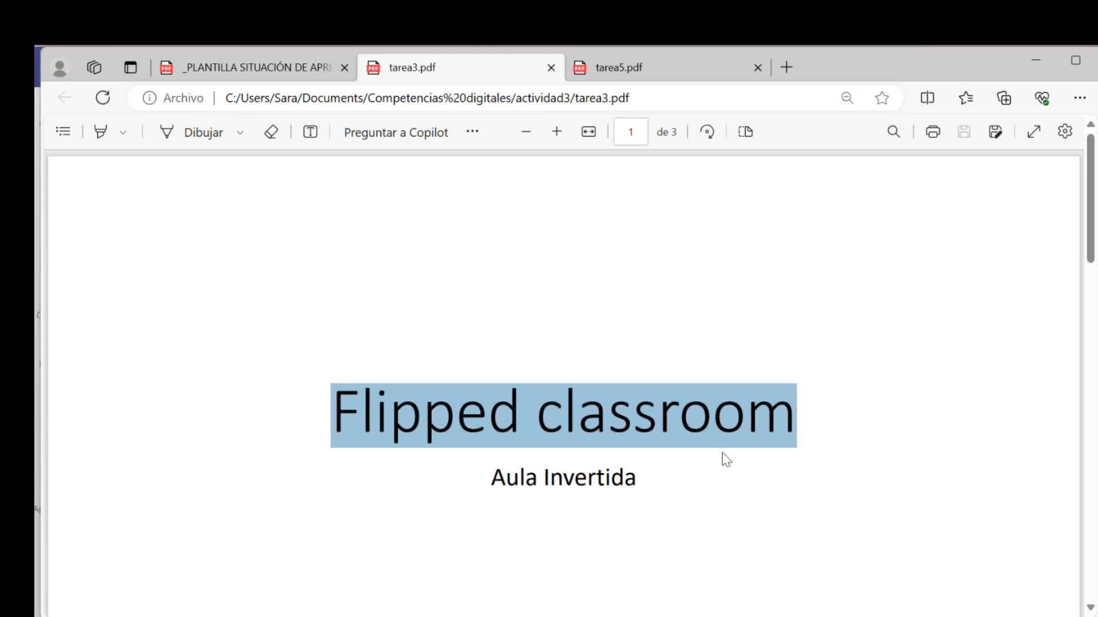
Task: Switch to the tarea5.pdf tab
Action: 619,67
